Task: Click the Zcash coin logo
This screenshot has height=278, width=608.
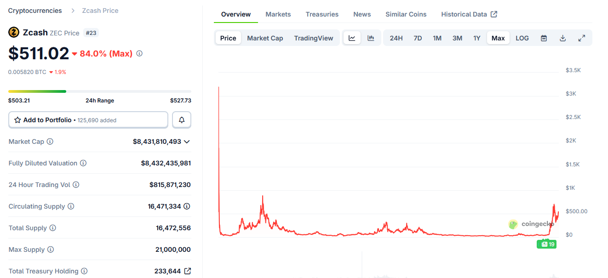Action: (x=14, y=32)
